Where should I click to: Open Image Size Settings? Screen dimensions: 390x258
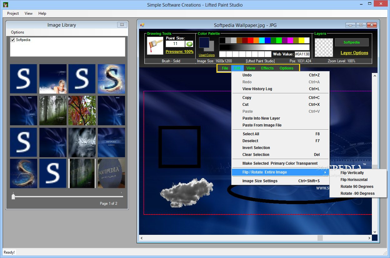(281, 181)
